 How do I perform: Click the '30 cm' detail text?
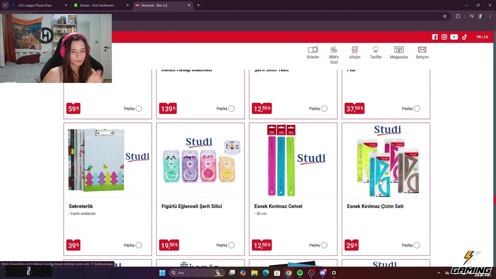[260, 214]
